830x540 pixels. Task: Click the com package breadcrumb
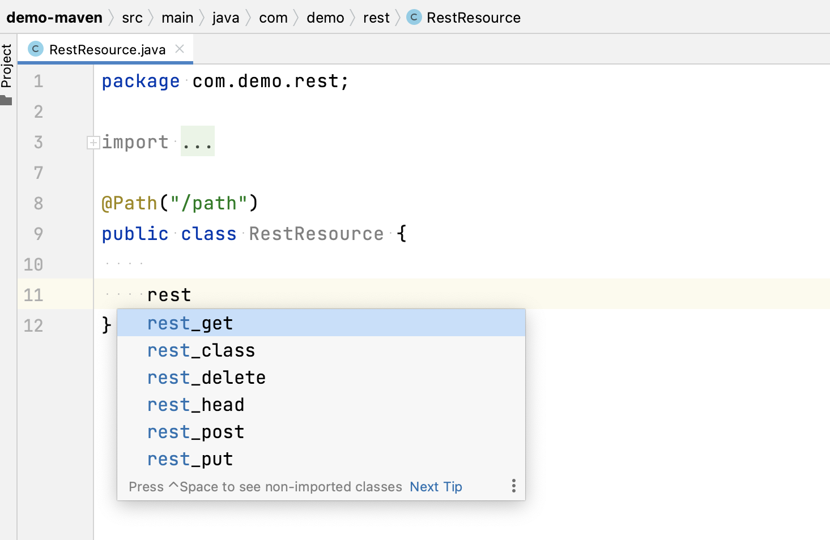[273, 18]
